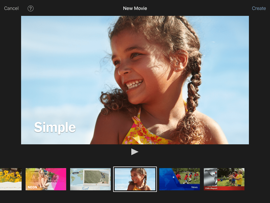Click the small Simple caption in thumbnail
Image resolution: width=270 pixels, height=203 pixels.
click(120, 187)
